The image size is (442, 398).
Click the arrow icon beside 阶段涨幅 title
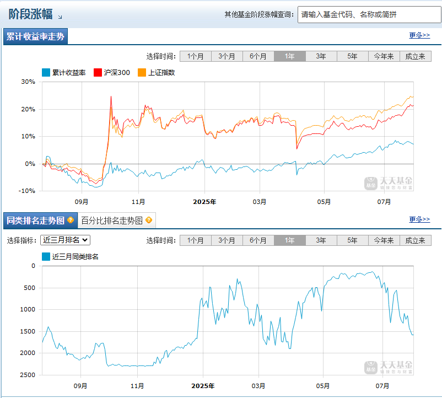pos(60,17)
